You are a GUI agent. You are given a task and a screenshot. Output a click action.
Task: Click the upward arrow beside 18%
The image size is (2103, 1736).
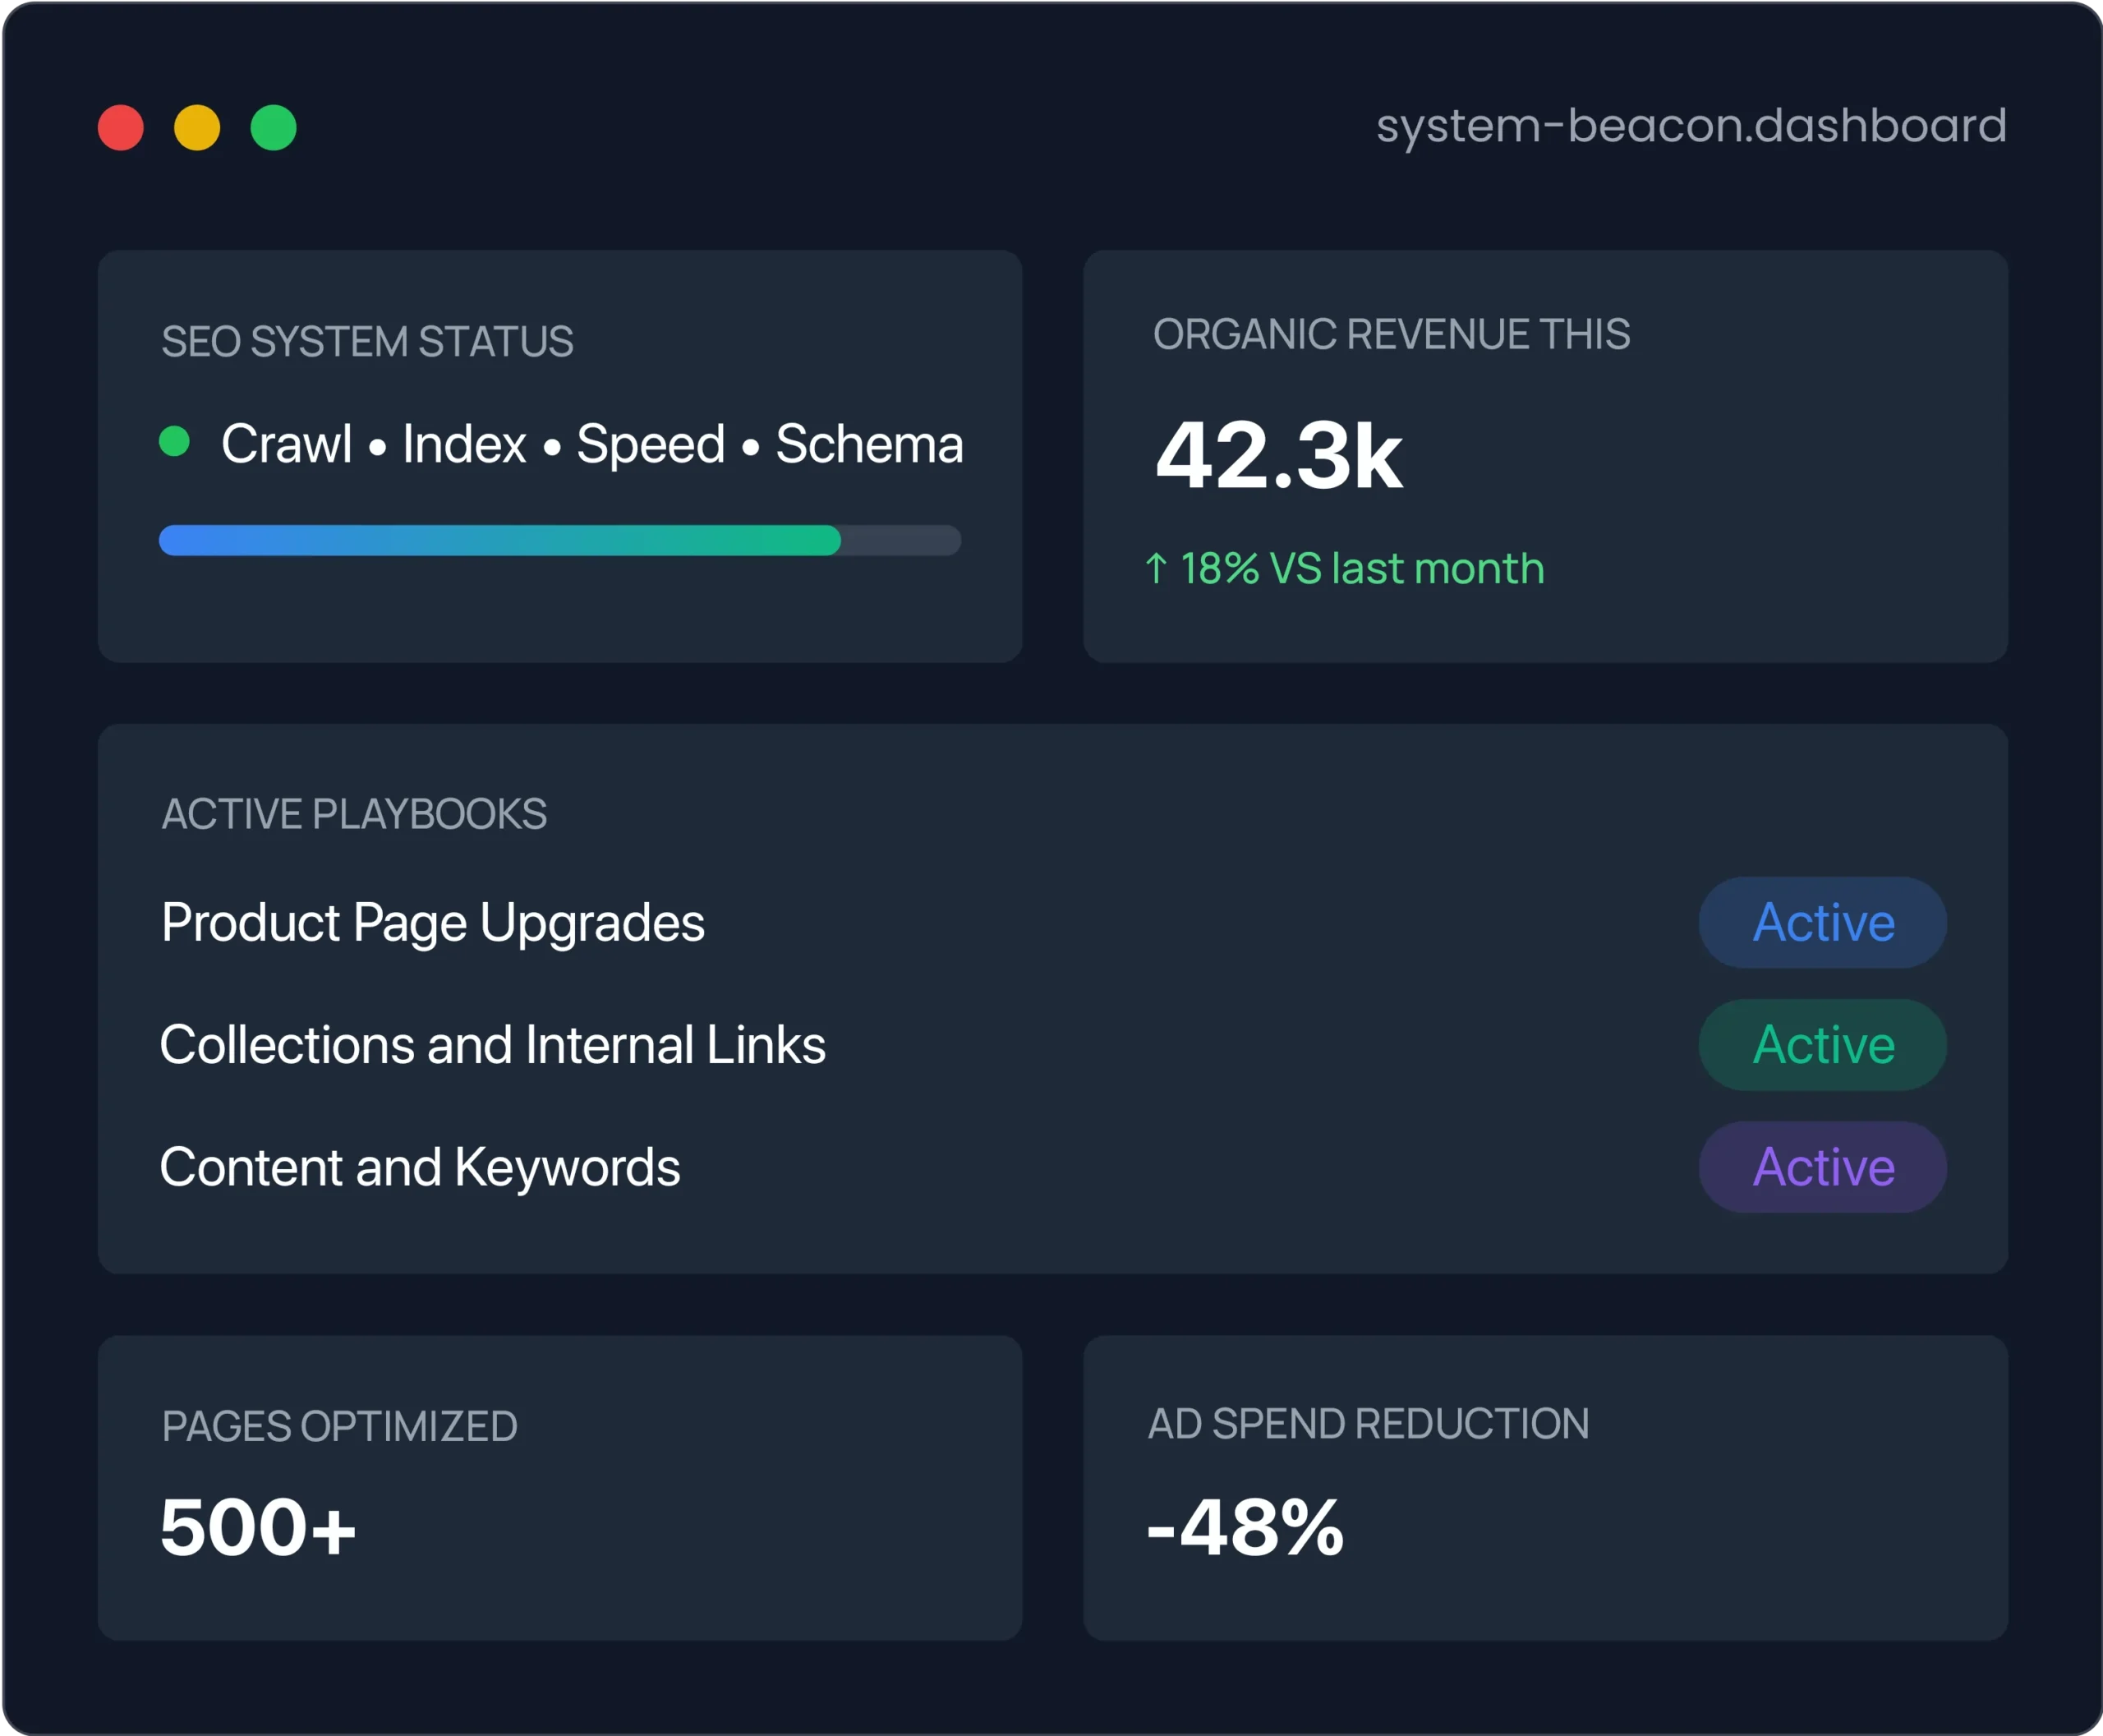1156,568
